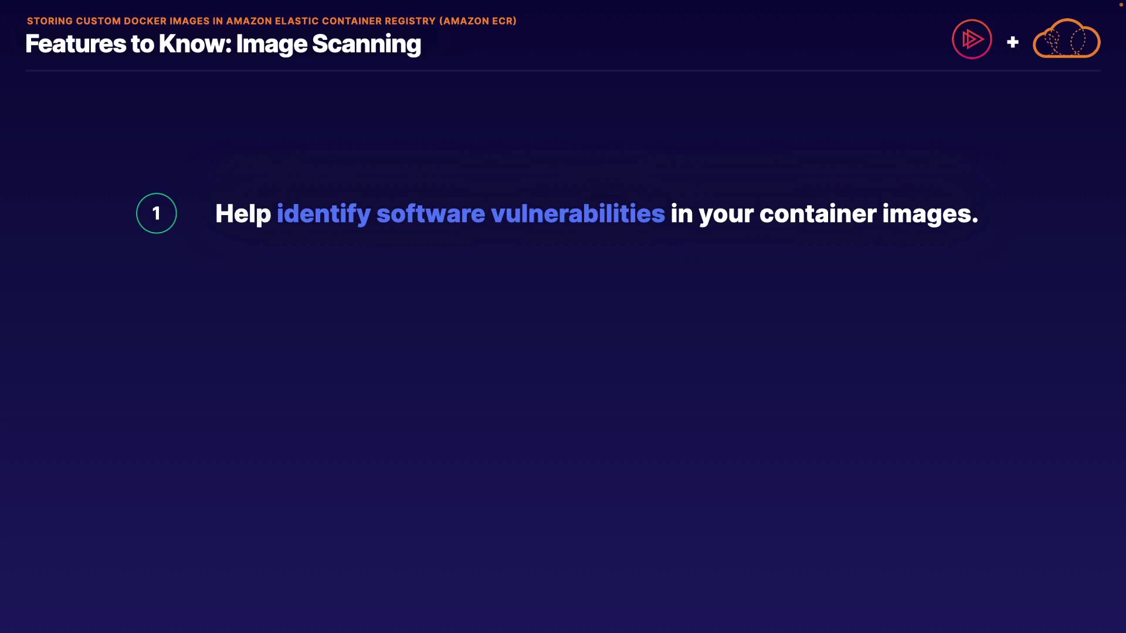Viewport: 1126px width, 633px height.
Task: Click '(AMAZON ECR)' in the subtitle
Action: click(477, 21)
